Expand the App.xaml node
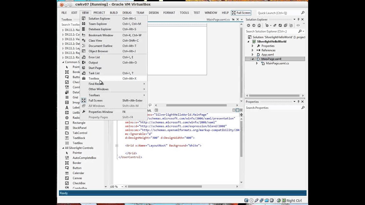This screenshot has width=365, height=205. pyautogui.click(x=252, y=55)
